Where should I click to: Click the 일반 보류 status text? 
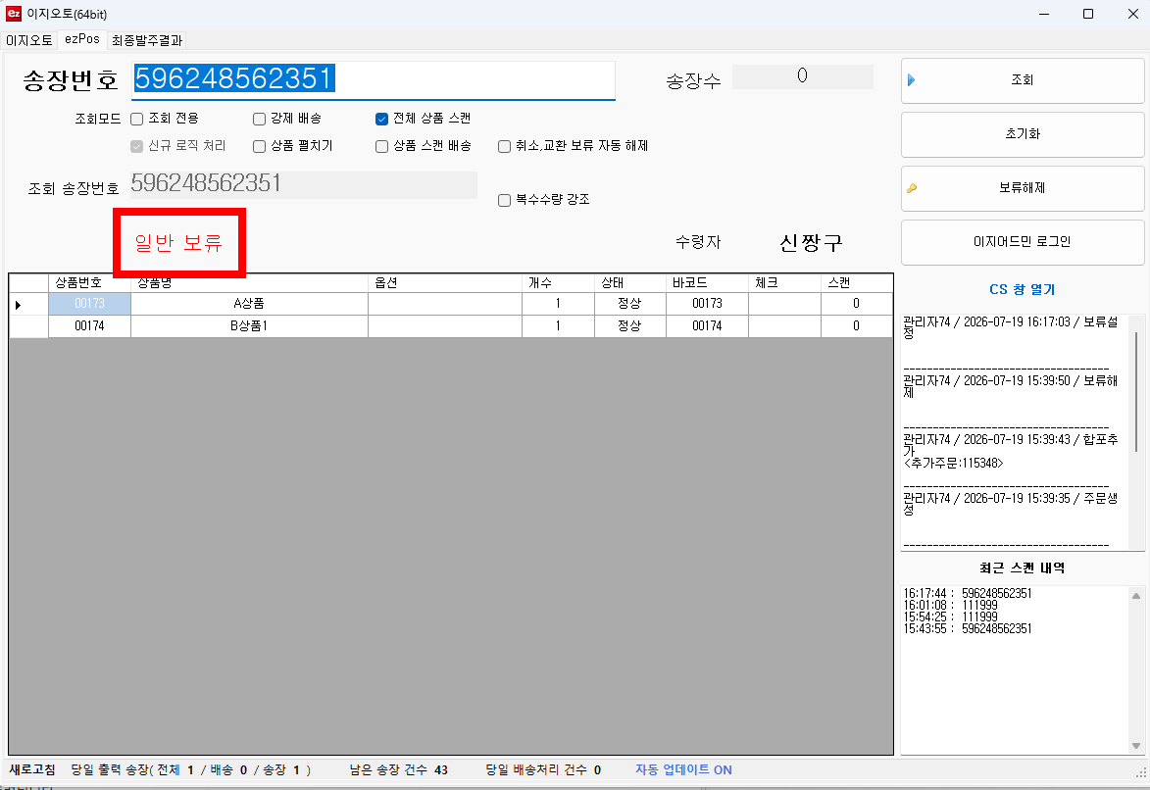tap(178, 243)
